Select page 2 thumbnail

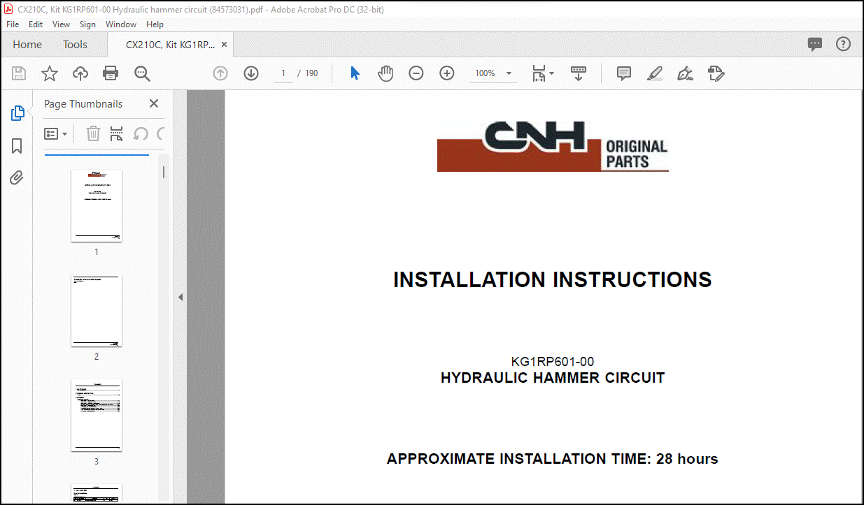coord(97,310)
